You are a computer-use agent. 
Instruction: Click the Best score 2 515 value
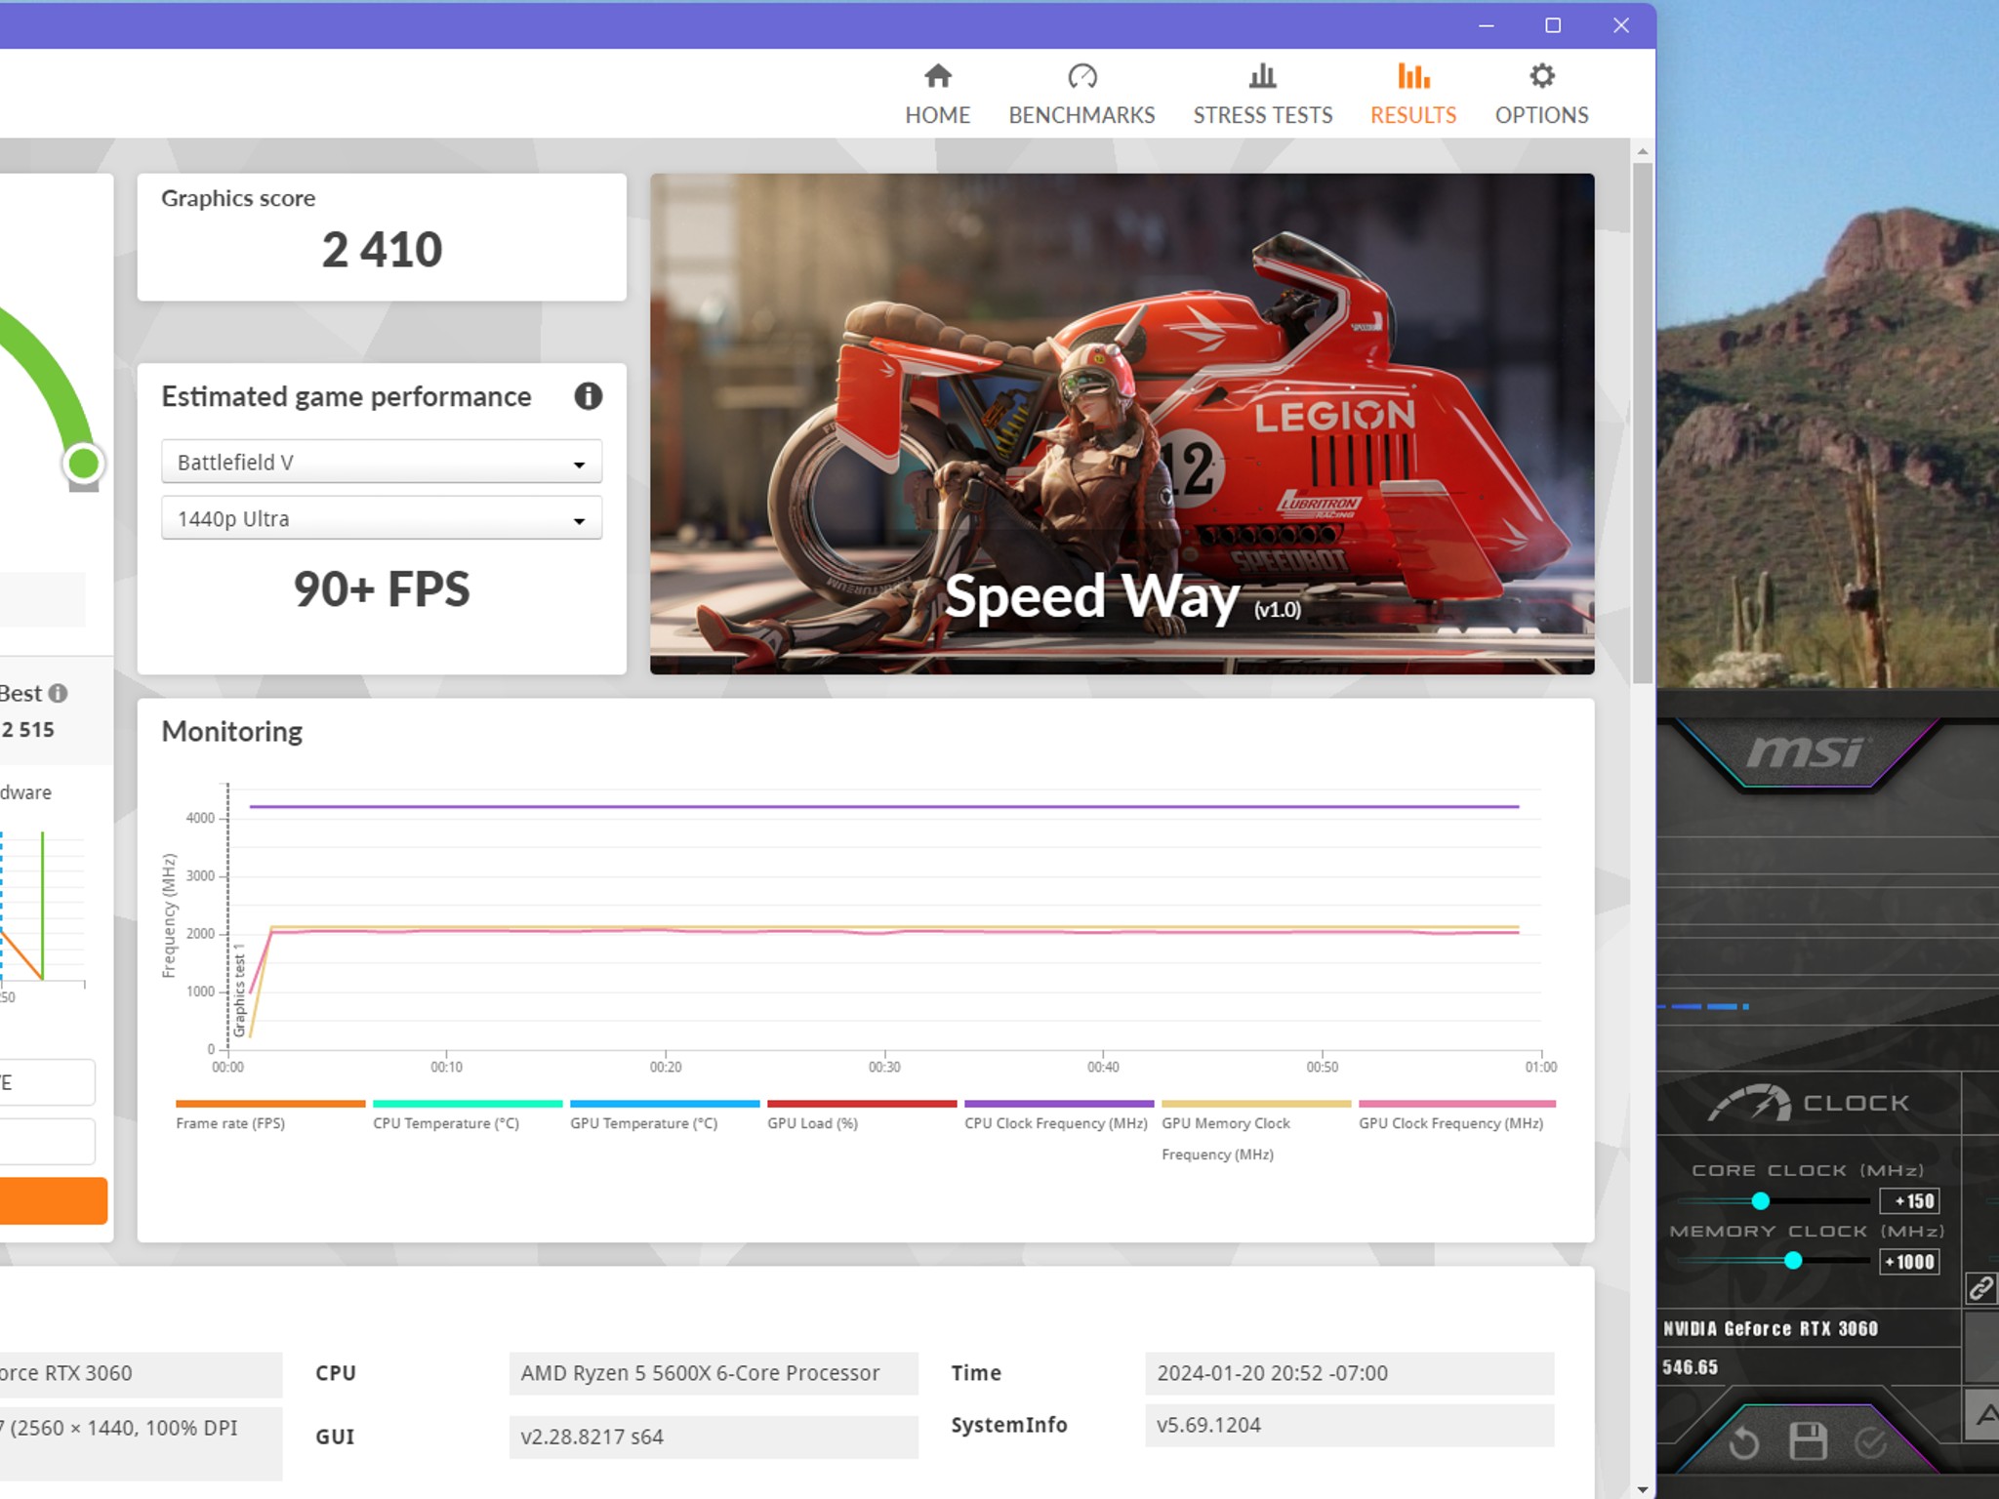point(27,730)
